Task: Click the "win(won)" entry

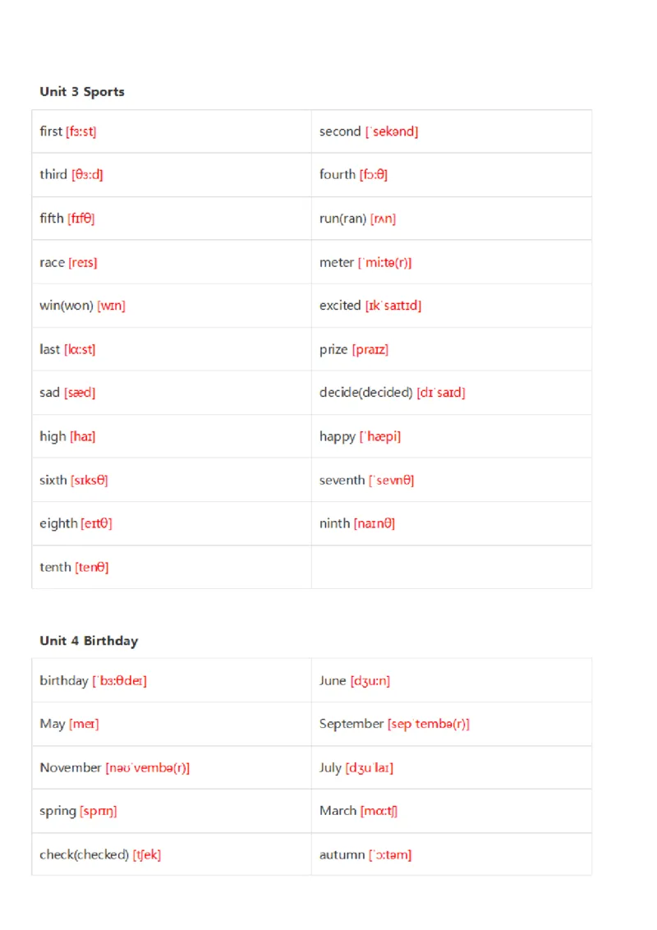Action: pos(67,306)
